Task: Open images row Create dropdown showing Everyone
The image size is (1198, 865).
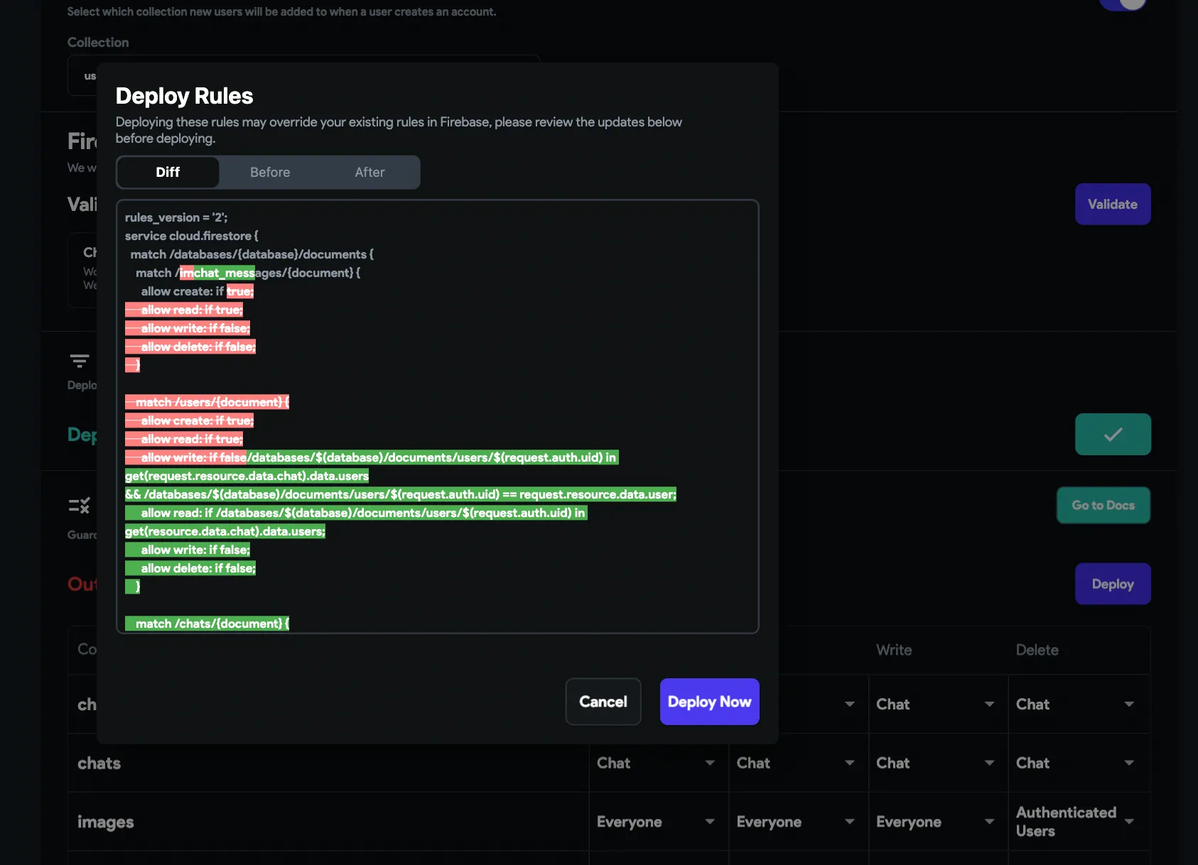Action: pos(657,822)
